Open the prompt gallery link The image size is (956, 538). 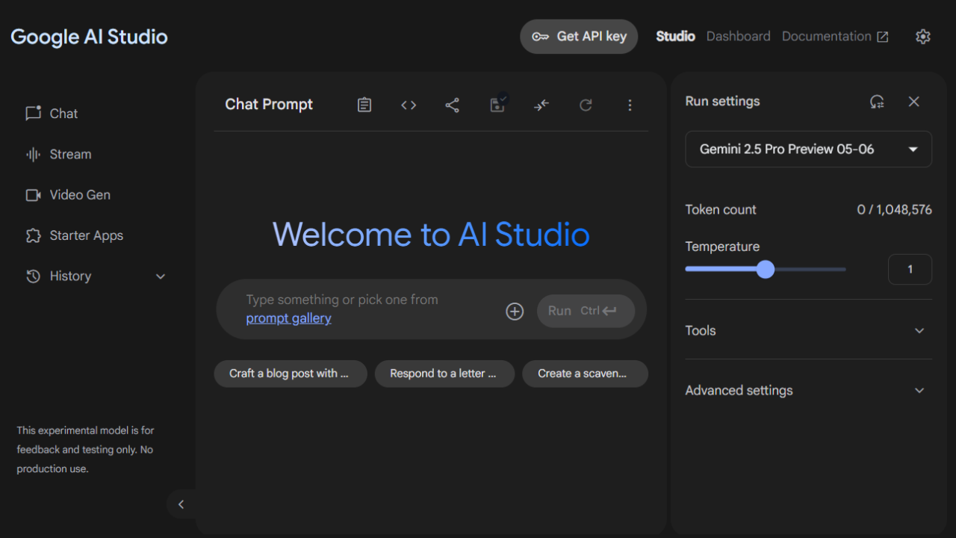288,318
